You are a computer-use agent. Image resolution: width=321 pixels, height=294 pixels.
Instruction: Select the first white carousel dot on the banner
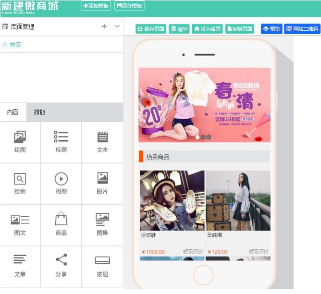[x=198, y=137]
